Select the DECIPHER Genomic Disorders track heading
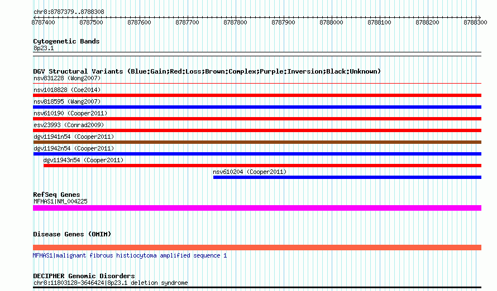This screenshot has height=291, width=497. [84, 276]
